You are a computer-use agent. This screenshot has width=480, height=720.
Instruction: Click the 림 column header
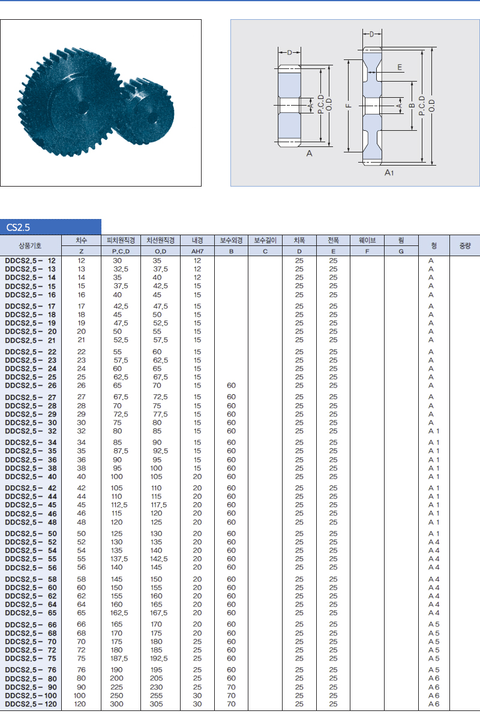point(401,240)
